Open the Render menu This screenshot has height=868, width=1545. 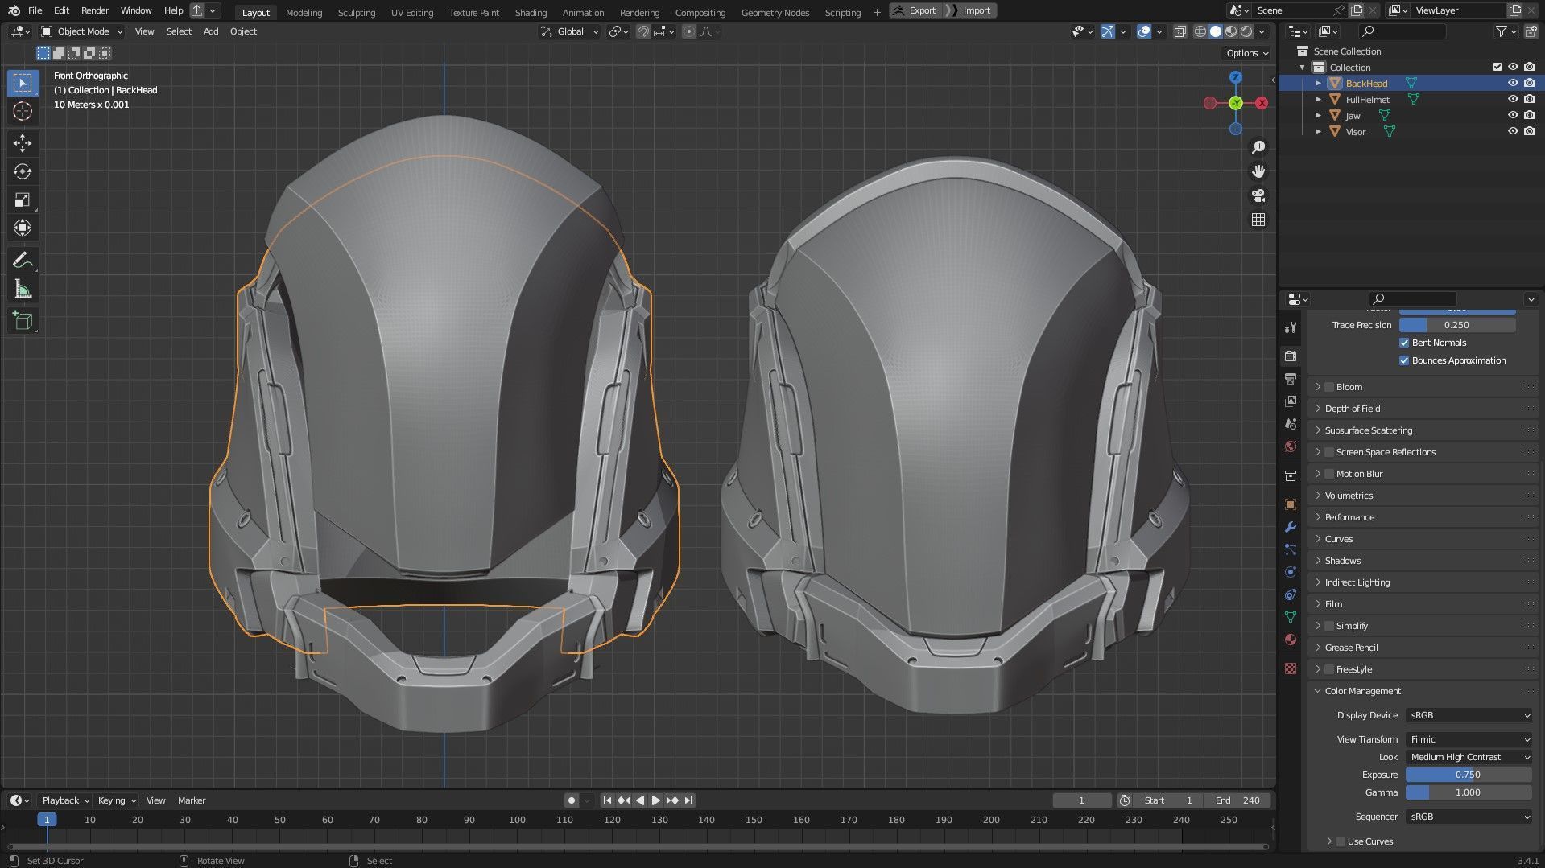point(95,10)
